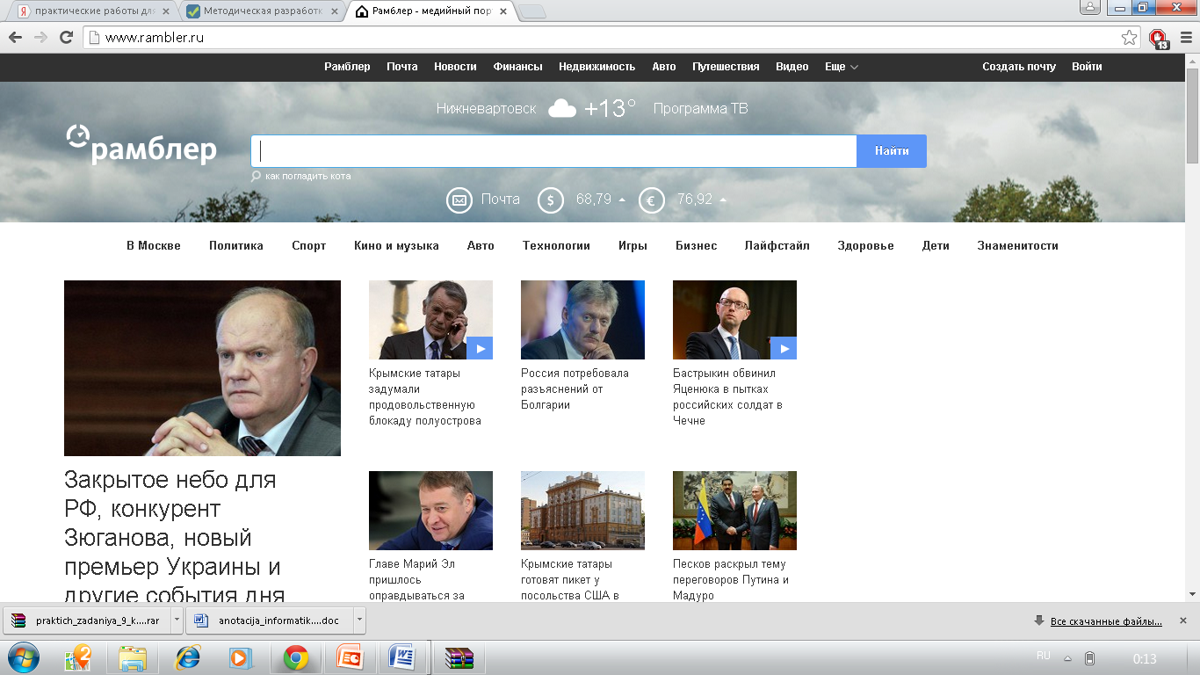This screenshot has height=675, width=1200.
Task: Click the RU language indicator in tray
Action: click(x=1044, y=657)
